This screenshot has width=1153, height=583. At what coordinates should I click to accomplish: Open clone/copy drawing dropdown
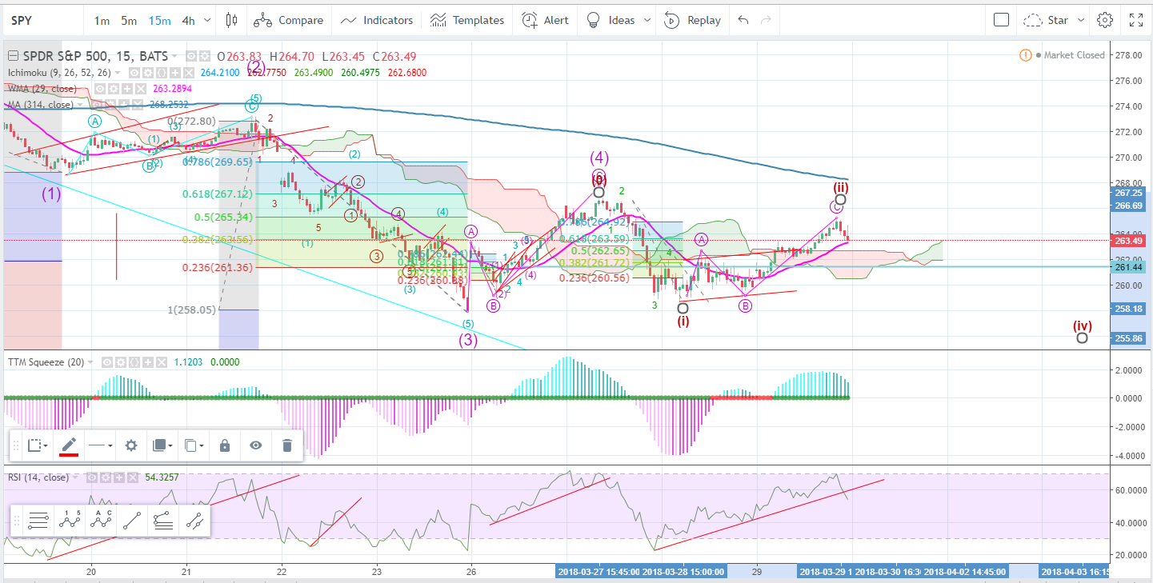194,445
